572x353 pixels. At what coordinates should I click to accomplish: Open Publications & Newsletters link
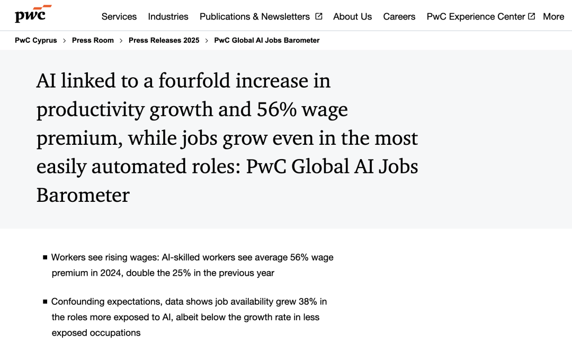(x=255, y=17)
